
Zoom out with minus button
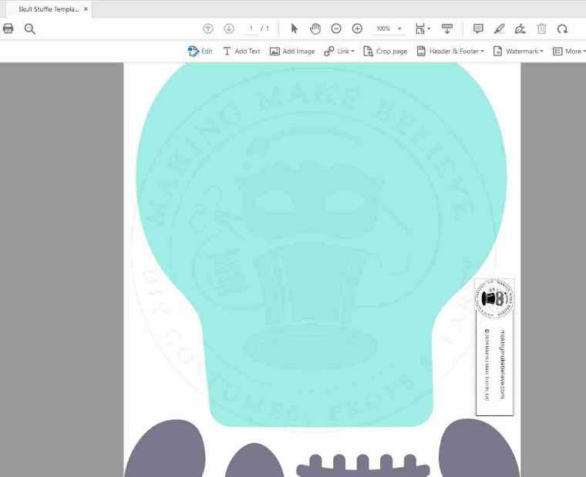point(336,29)
